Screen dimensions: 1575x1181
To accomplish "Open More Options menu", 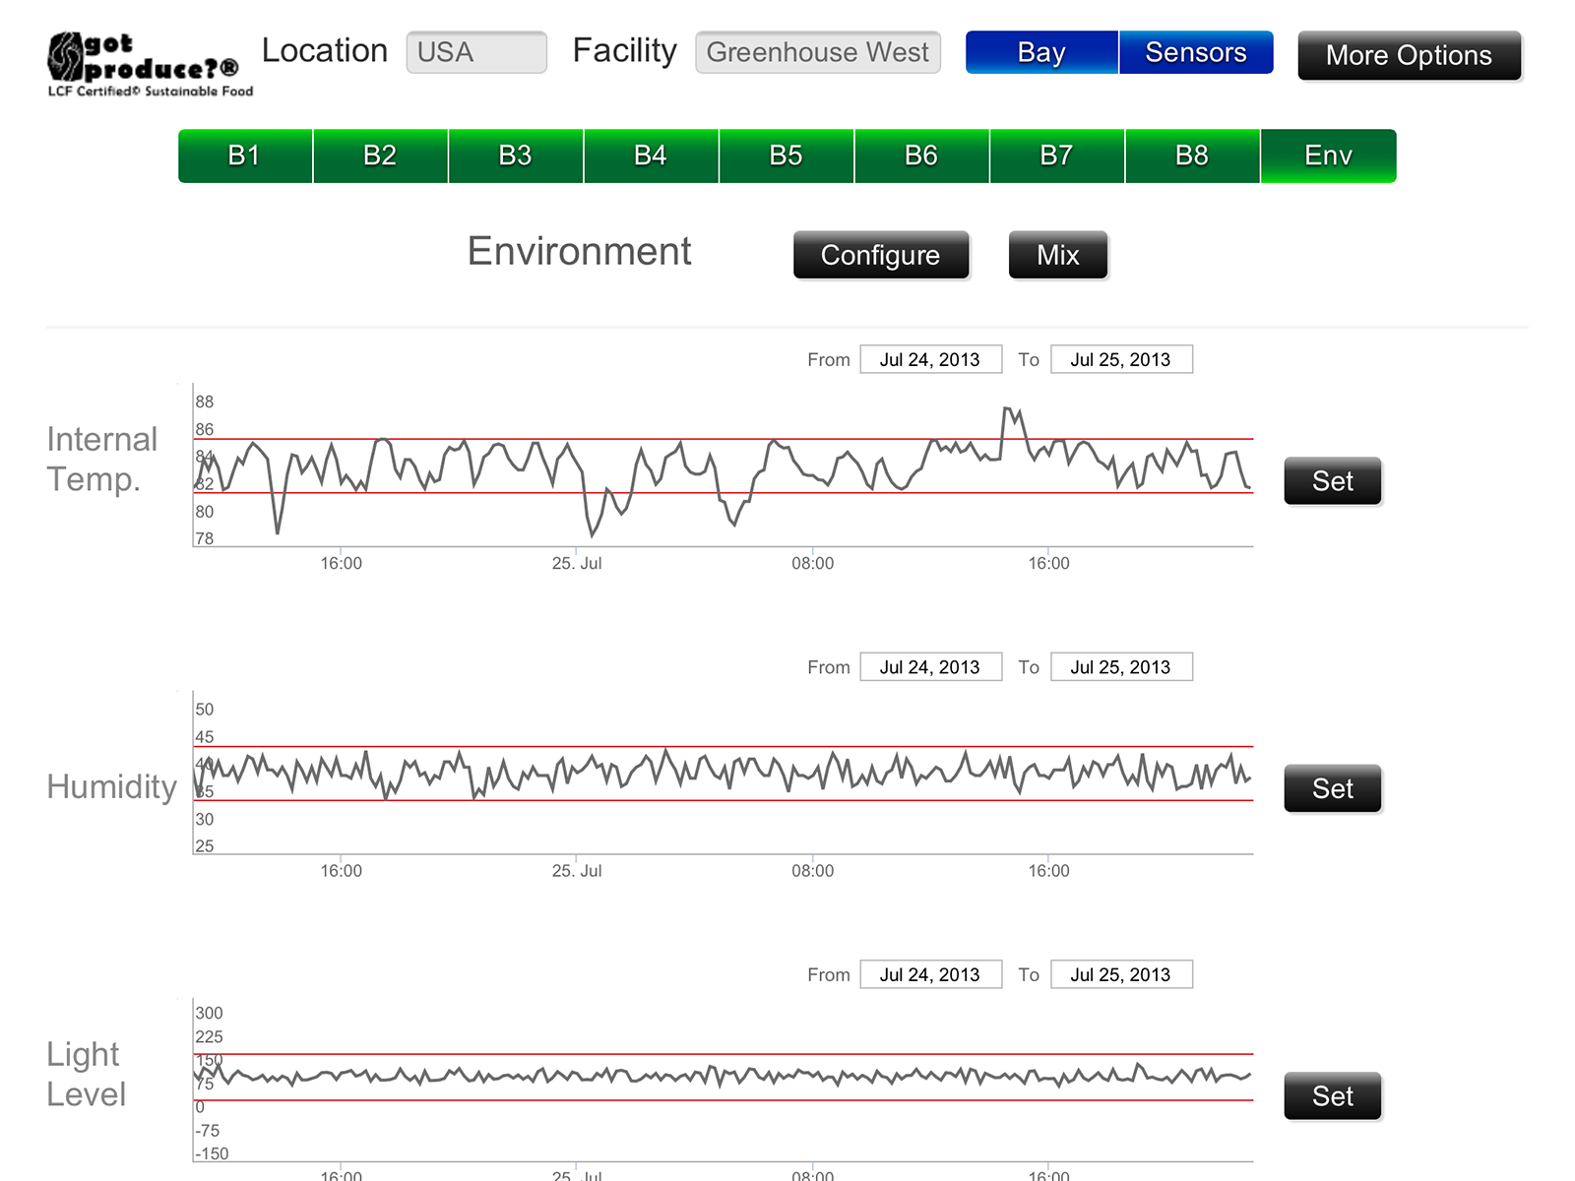I will pos(1409,55).
